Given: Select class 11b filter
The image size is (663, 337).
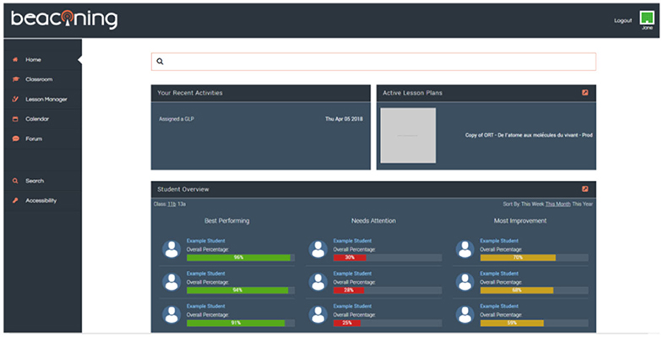Looking at the screenshot, I should pos(171,204).
